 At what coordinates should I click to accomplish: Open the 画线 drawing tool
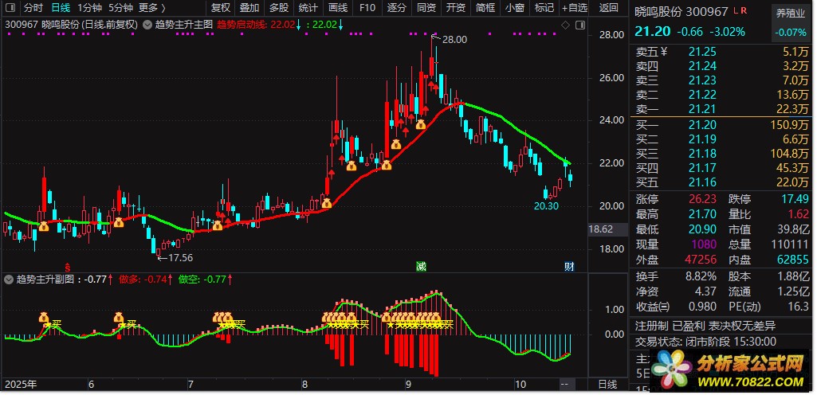[x=338, y=8]
